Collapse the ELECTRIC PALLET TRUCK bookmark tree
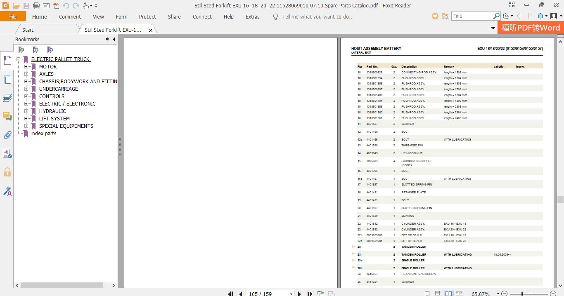The width and height of the screenshot is (564, 296). pyautogui.click(x=19, y=59)
